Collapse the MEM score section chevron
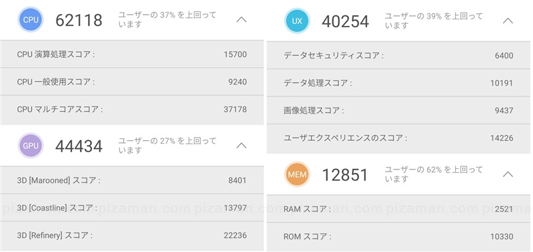 [508, 174]
